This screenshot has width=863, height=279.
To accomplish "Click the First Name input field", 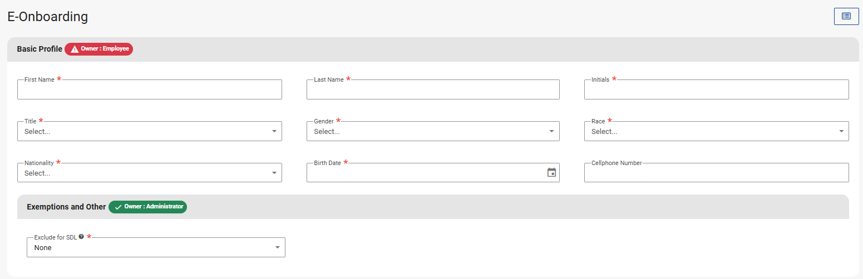I will (x=149, y=90).
